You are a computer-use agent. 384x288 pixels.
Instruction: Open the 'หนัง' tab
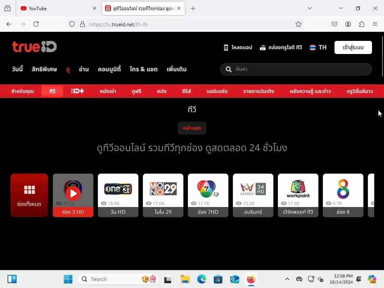coord(162,91)
